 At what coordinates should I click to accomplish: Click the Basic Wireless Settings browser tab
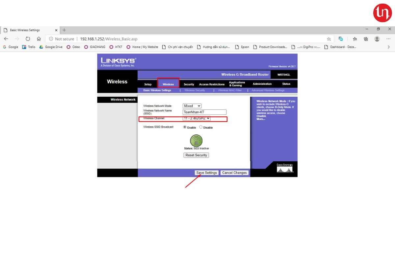(x=30, y=30)
